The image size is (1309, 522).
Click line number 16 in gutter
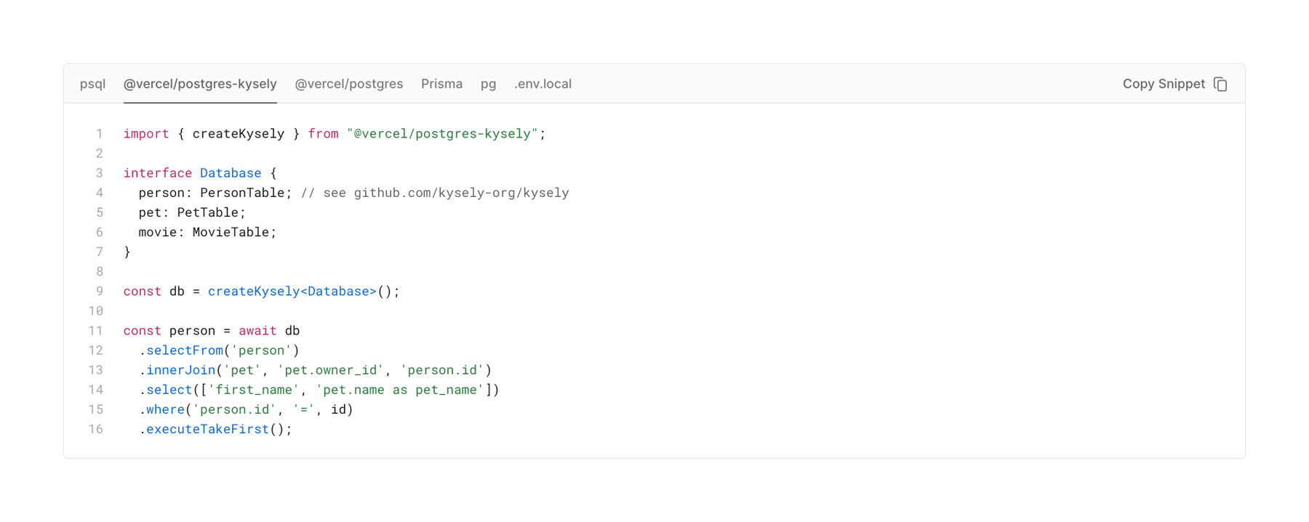[95, 429]
